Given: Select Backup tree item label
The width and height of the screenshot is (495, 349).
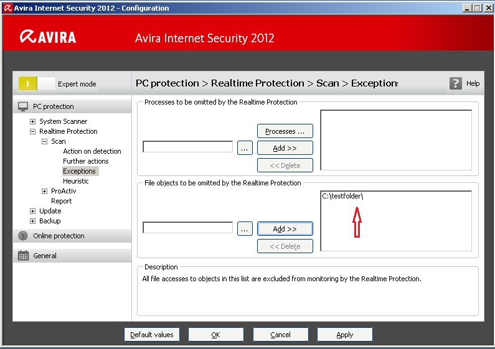Looking at the screenshot, I should 50,221.
